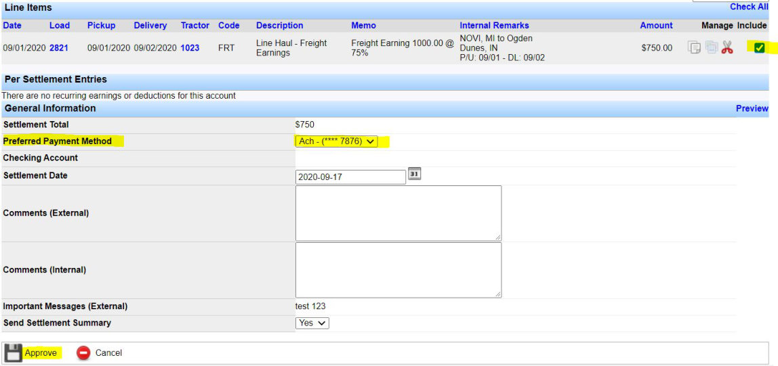This screenshot has width=778, height=366.
Task: Click the duplicate-stack icon in Manage column
Action: coord(712,48)
